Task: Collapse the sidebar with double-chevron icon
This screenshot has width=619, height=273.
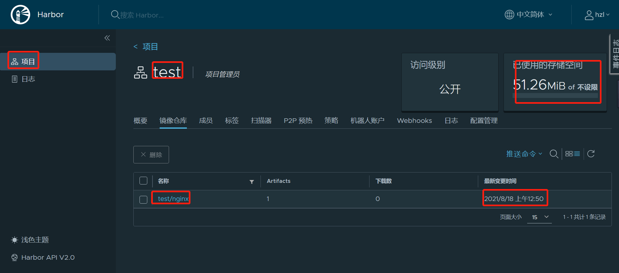Action: click(x=107, y=38)
